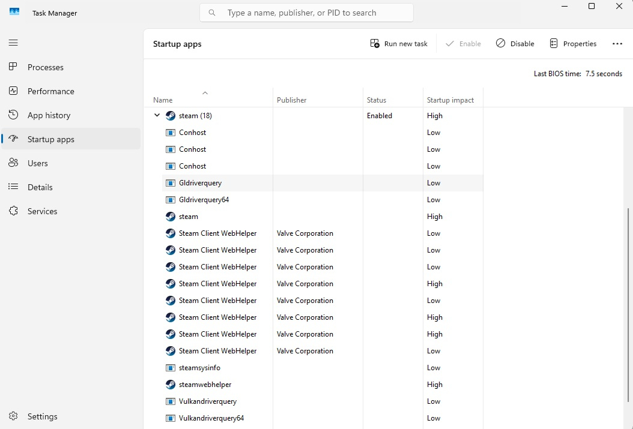
Task: Open Settings at sidebar bottom
Action: [71, 416]
